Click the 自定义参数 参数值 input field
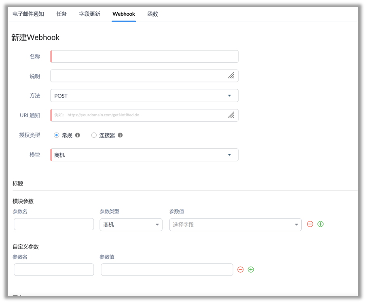 click(x=167, y=269)
